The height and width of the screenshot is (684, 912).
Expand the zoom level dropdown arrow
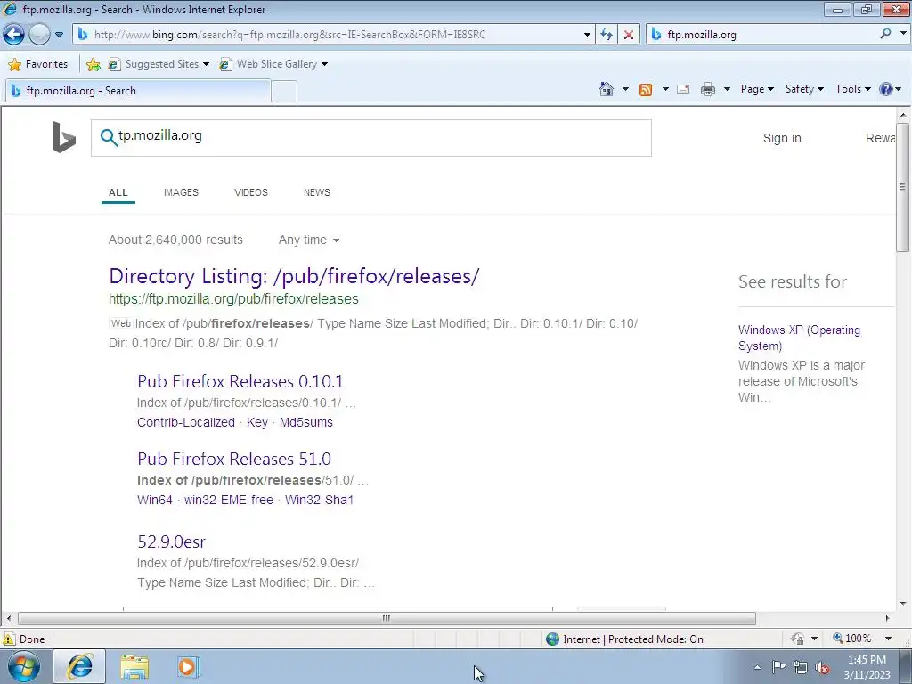pos(888,639)
